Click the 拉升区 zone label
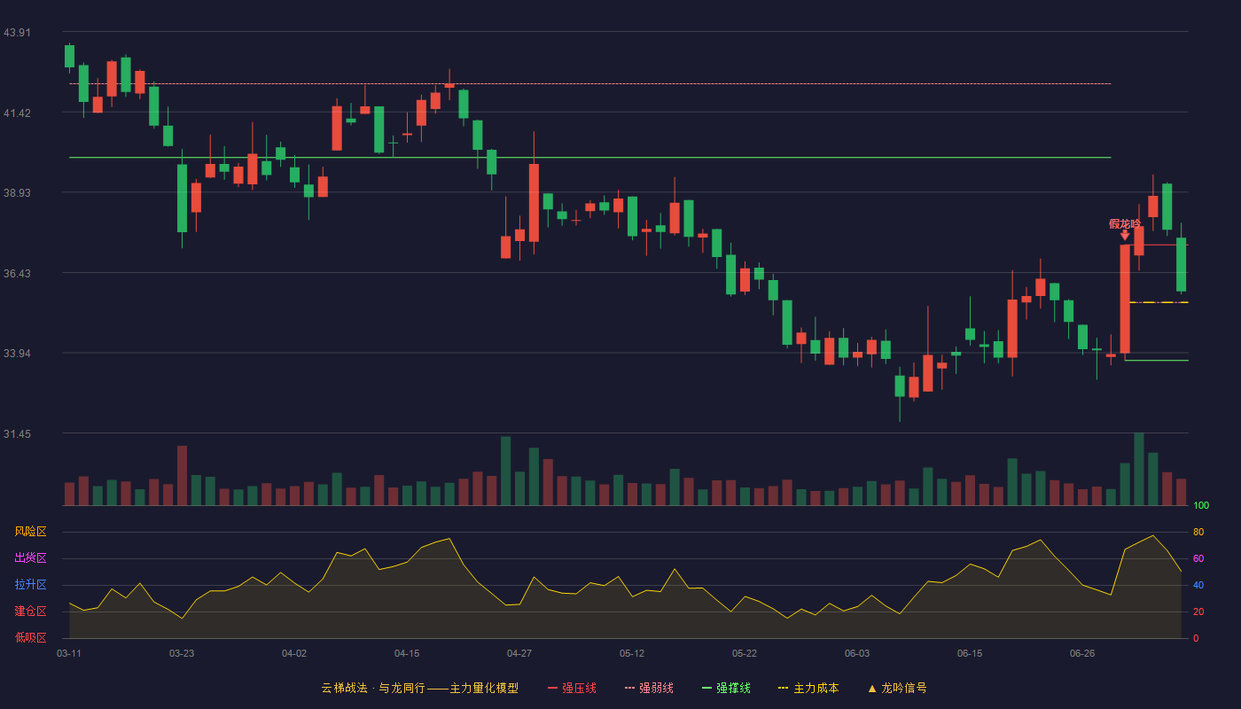 pyautogui.click(x=30, y=585)
